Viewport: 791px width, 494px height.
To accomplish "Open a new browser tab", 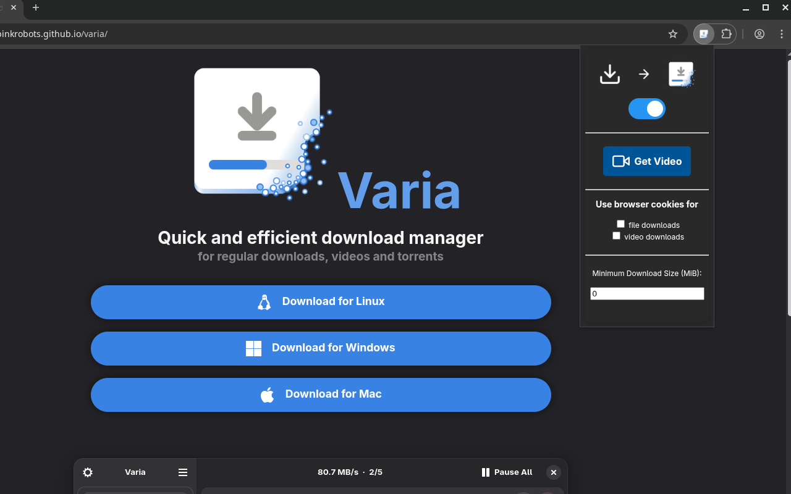I will tap(36, 7).
